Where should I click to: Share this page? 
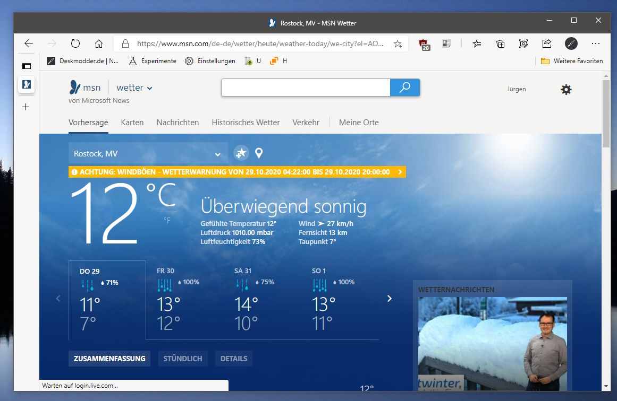546,43
